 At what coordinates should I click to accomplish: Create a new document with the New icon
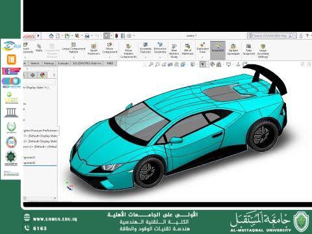(58, 36)
